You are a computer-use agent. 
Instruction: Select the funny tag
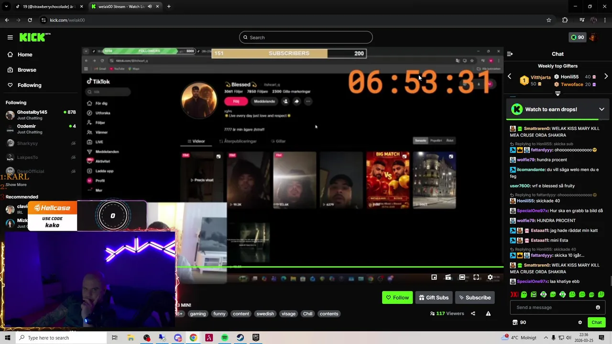(x=219, y=314)
